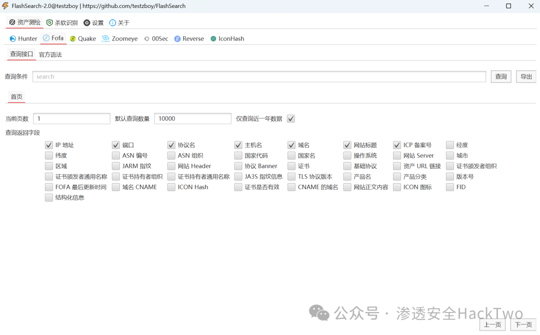Screen dimensions: 540x335
Task: Click the 设置 gear icon
Action: tap(87, 22)
